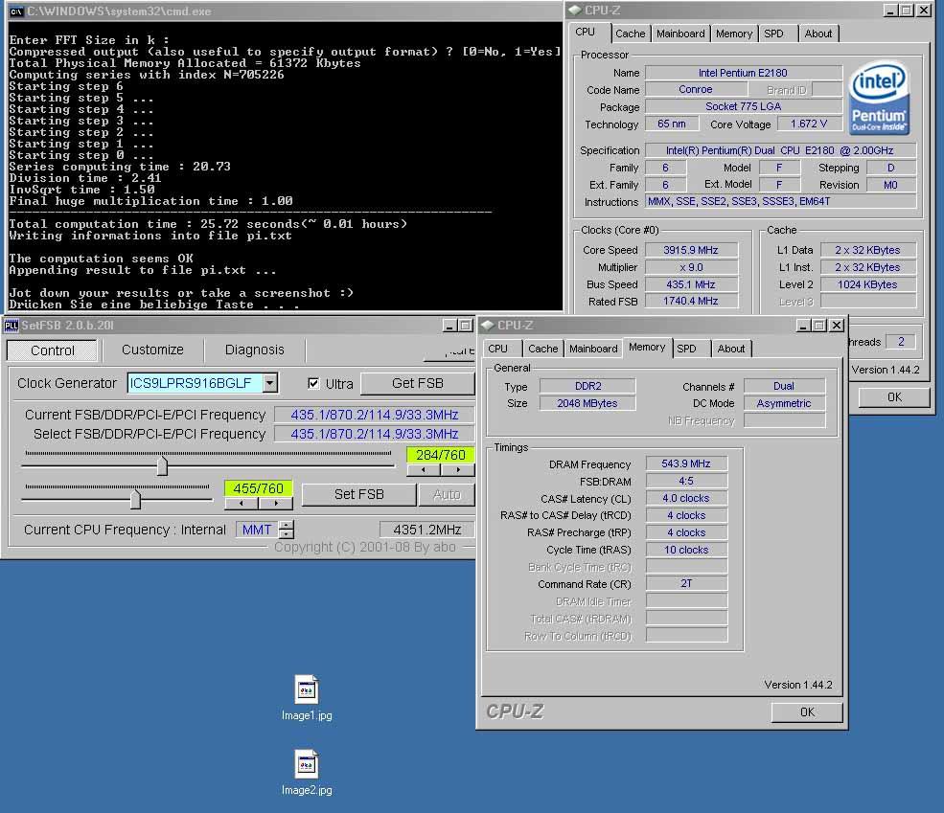Click the green 284/760 value box

coord(441,455)
